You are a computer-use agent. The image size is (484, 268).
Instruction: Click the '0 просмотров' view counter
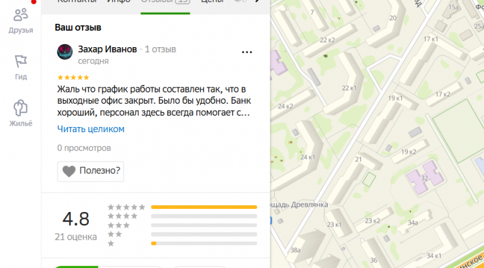84,148
